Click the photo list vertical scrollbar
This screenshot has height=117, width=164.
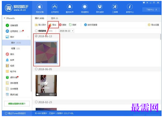pyautogui.click(x=160, y=37)
